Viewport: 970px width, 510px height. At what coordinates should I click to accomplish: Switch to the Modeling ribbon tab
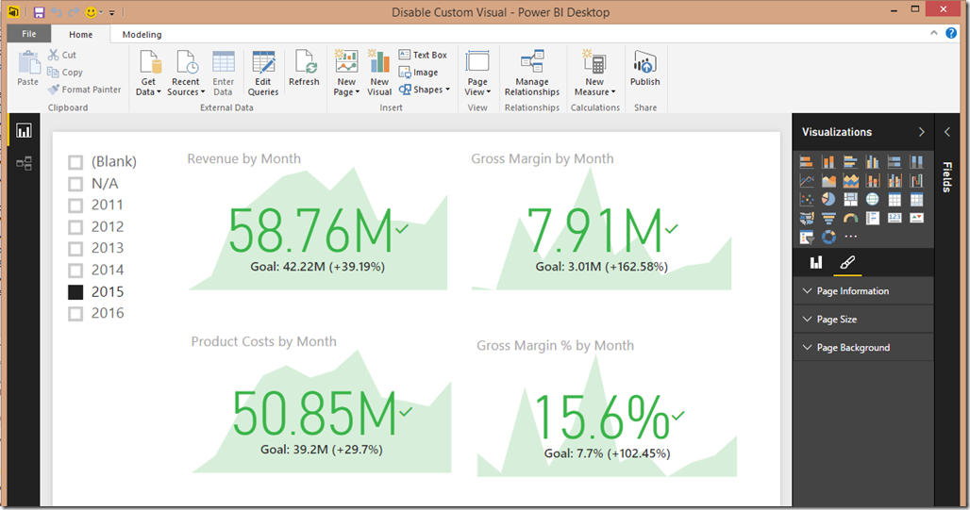coord(142,35)
